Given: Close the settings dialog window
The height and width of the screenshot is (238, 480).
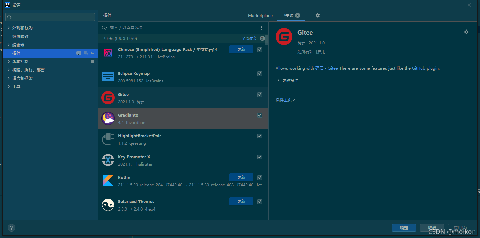Looking at the screenshot, I should (x=469, y=5).
